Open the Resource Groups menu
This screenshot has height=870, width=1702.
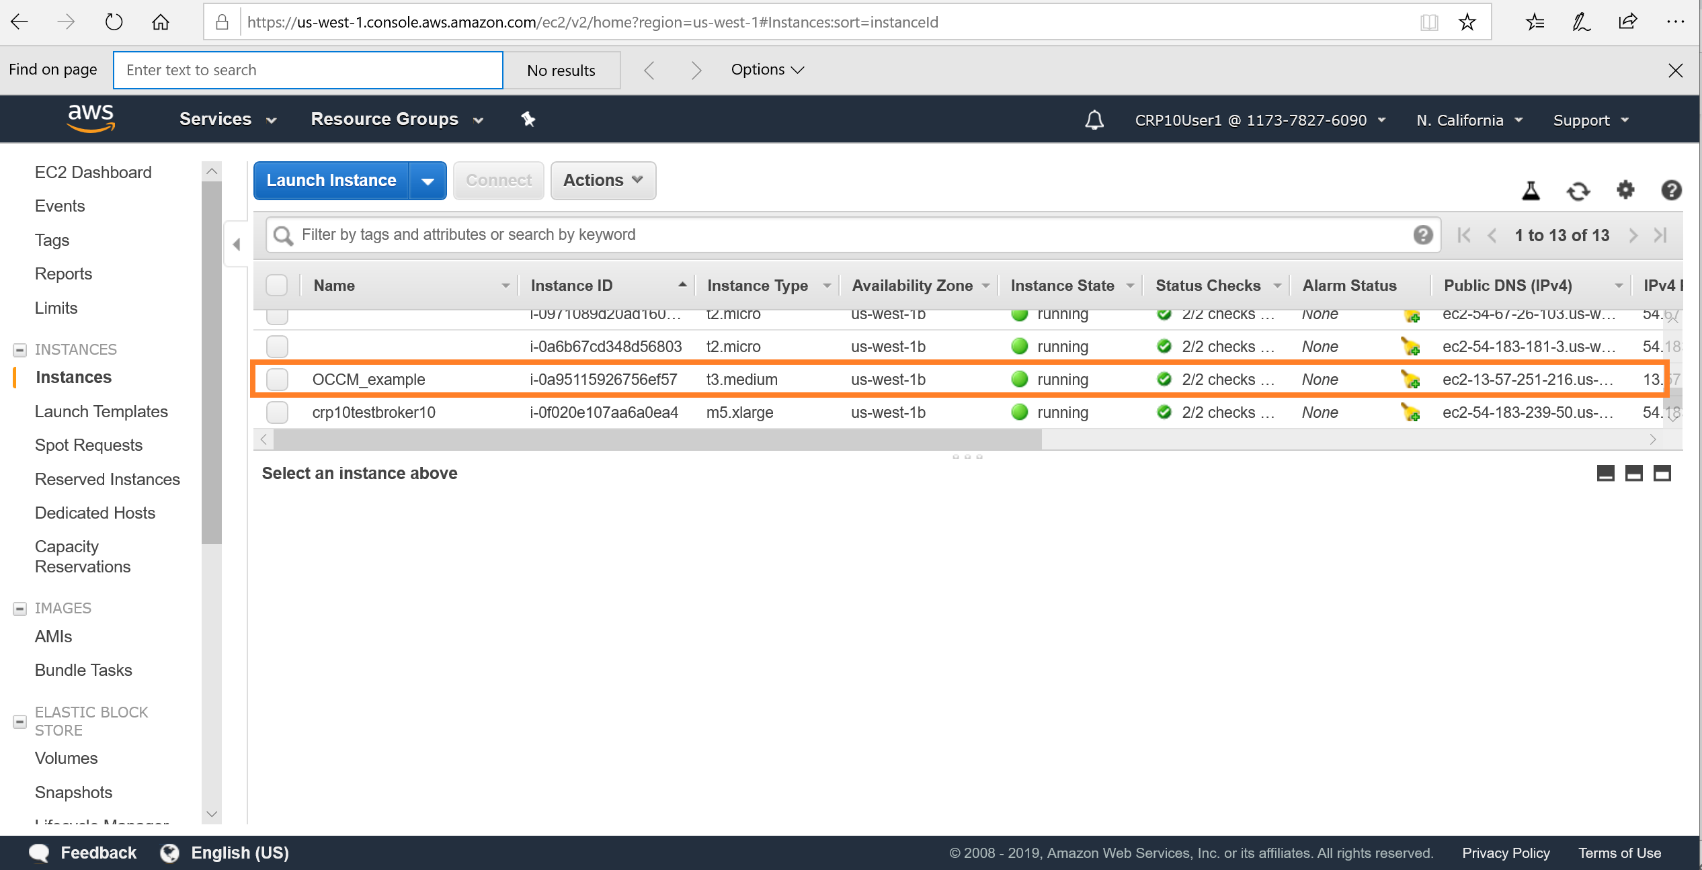pyautogui.click(x=395, y=119)
